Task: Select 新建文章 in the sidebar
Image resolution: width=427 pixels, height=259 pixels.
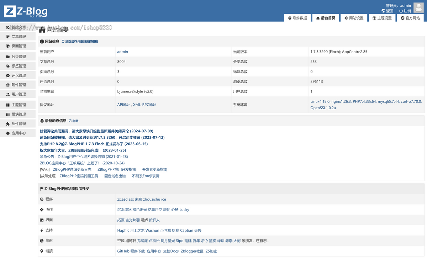Action: coord(18,27)
